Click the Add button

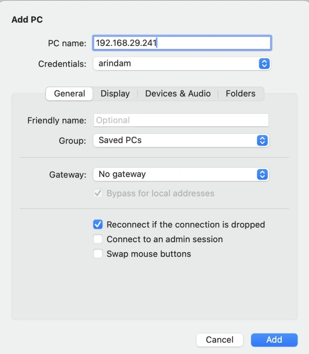(274, 340)
